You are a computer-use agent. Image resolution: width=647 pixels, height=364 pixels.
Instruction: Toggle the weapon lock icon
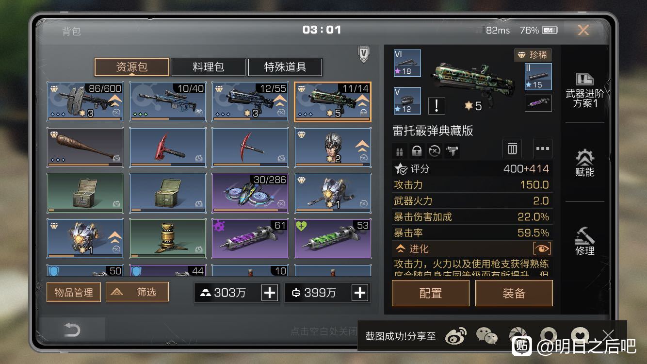[417, 151]
